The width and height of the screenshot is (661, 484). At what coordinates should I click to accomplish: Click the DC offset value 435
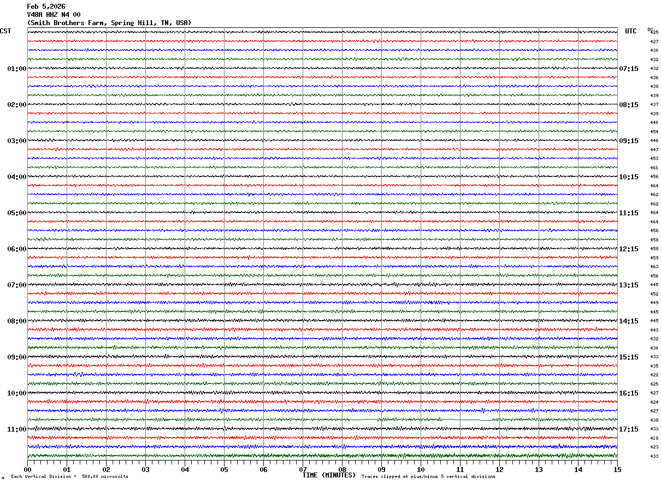coord(654,366)
